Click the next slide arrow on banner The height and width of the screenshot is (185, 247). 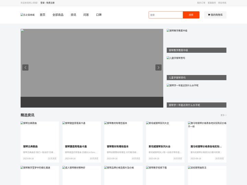[x=158, y=67]
